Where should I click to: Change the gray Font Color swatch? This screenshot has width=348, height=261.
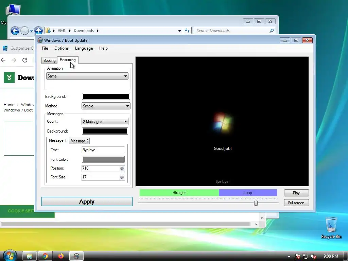103,159
